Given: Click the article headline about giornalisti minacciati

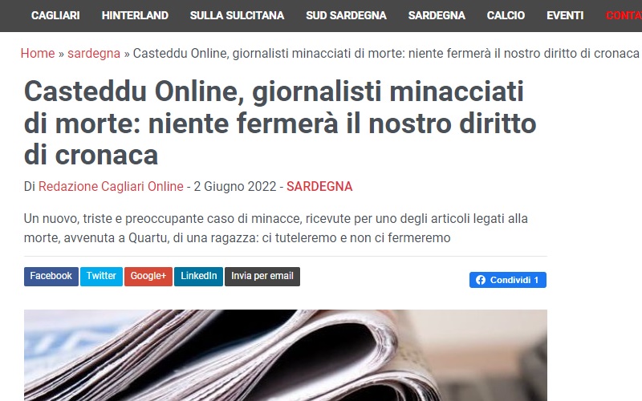Looking at the screenshot, I should pos(280,123).
